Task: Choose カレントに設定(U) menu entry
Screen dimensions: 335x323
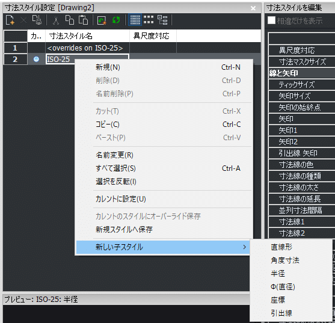Action: [164, 199]
